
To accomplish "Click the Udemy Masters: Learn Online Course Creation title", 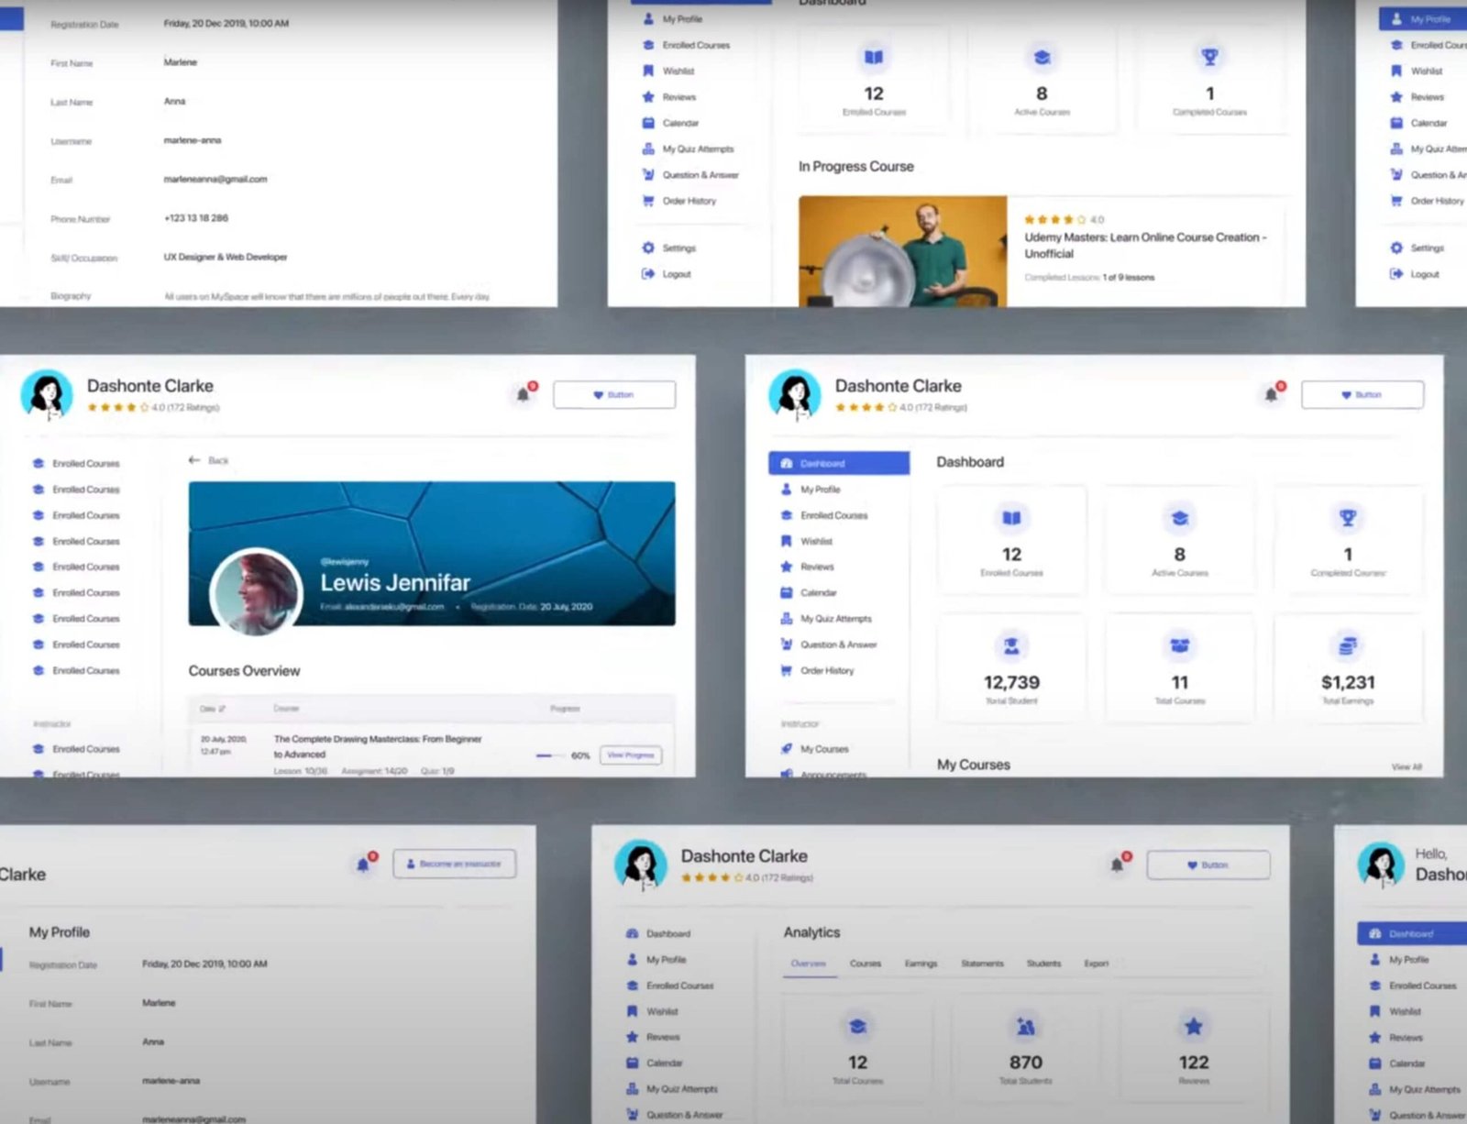I will 1145,246.
